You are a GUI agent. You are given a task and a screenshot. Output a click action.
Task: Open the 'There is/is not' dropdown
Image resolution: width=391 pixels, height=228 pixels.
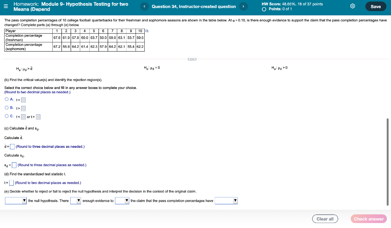pyautogui.click(x=76, y=201)
